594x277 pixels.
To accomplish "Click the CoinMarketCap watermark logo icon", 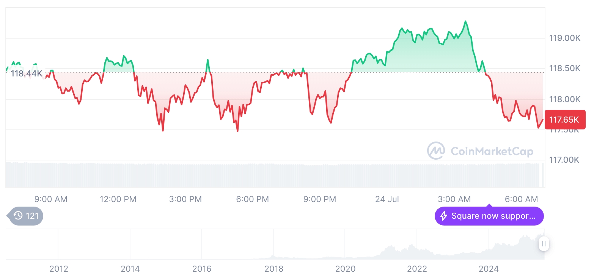I will [436, 151].
